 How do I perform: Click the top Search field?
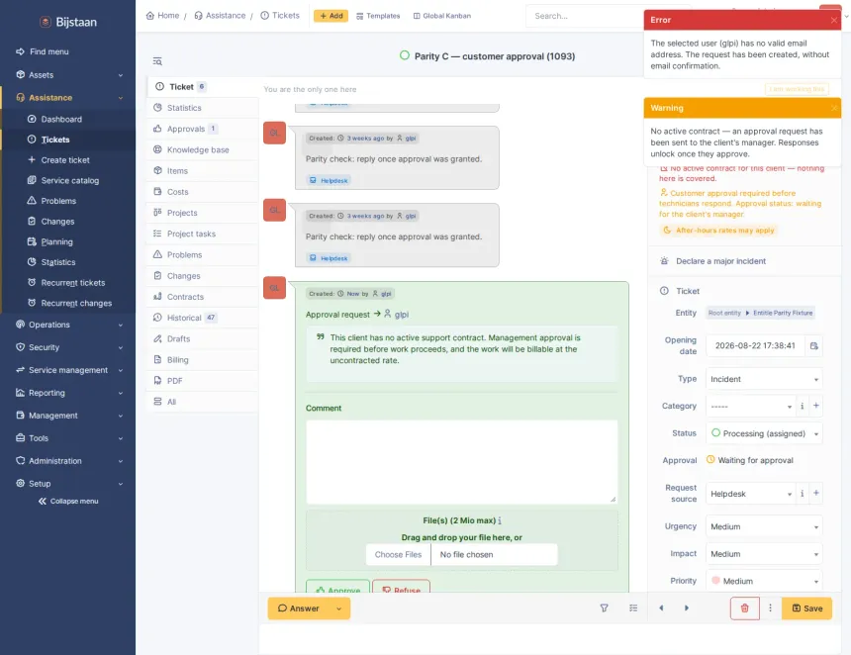pyautogui.click(x=586, y=16)
